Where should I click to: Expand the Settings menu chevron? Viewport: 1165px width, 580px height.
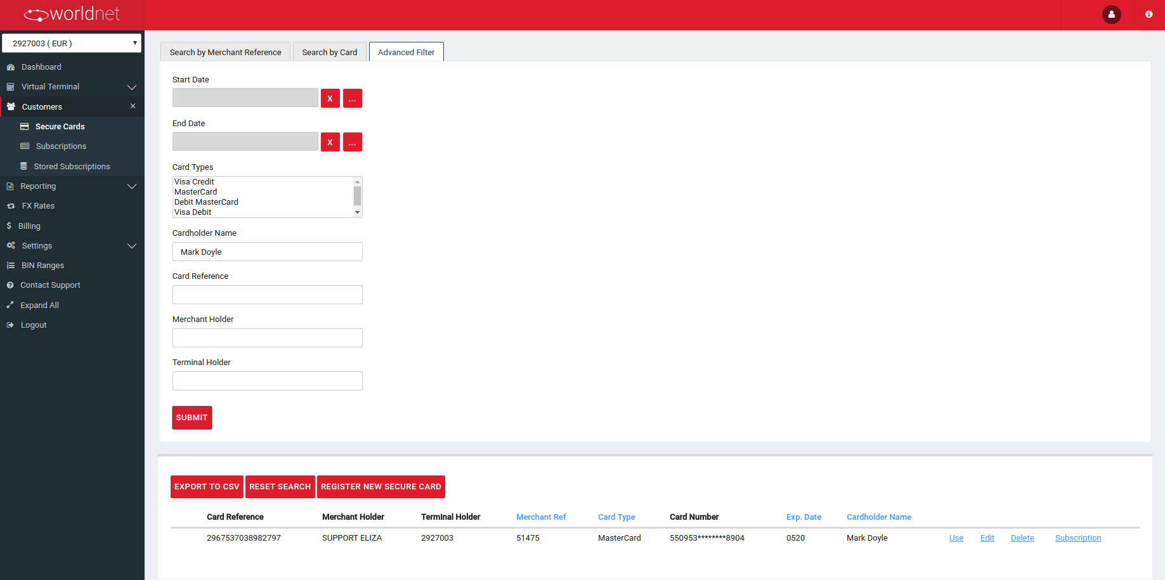132,246
